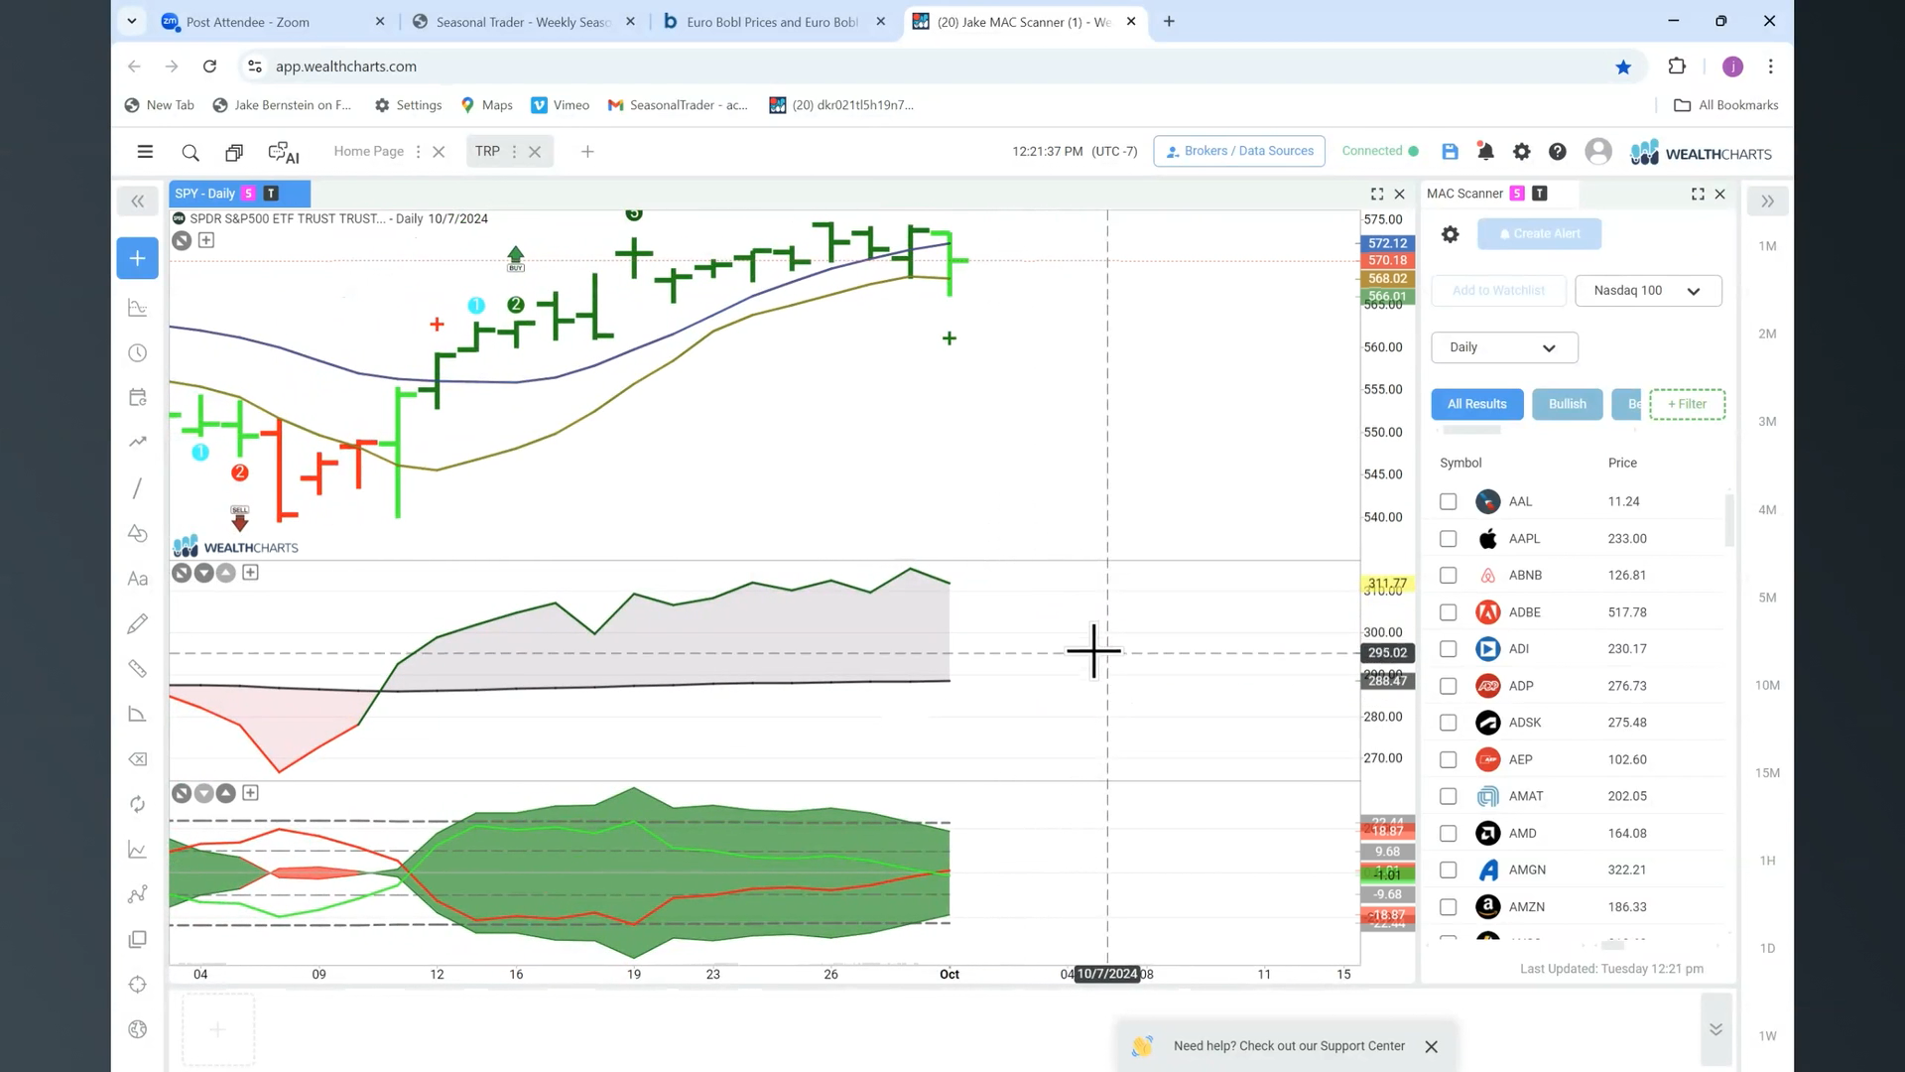The image size is (1905, 1072).
Task: Tick the ADP checkbox
Action: click(1448, 686)
